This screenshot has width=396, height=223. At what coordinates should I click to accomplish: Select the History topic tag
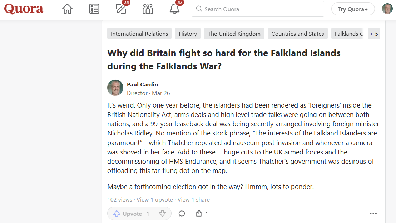(188, 34)
